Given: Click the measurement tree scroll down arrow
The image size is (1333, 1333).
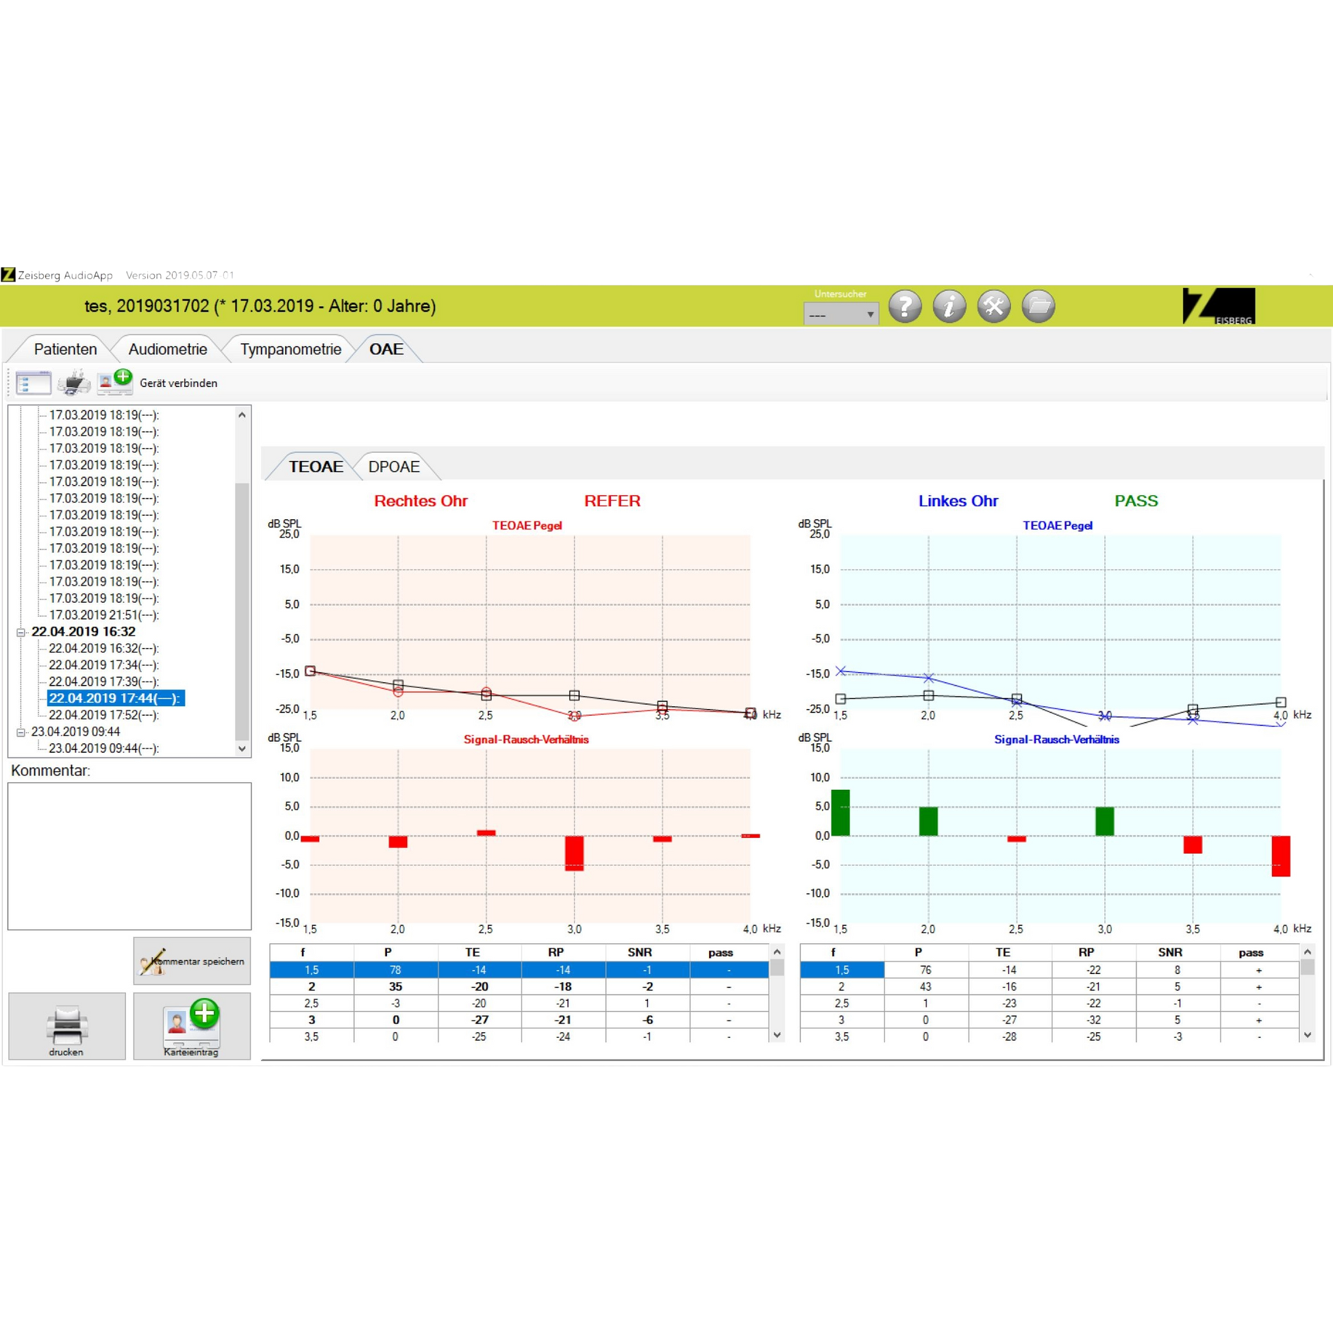Looking at the screenshot, I should tap(242, 749).
